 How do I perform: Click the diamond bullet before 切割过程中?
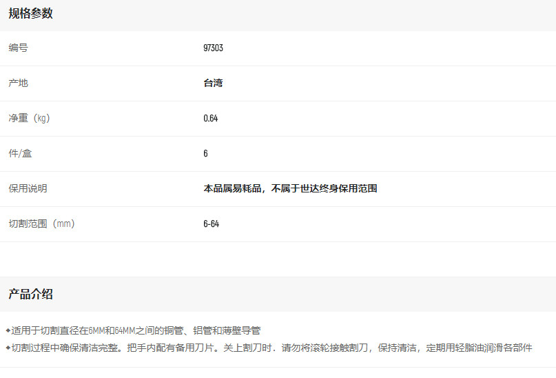pyautogui.click(x=8, y=348)
